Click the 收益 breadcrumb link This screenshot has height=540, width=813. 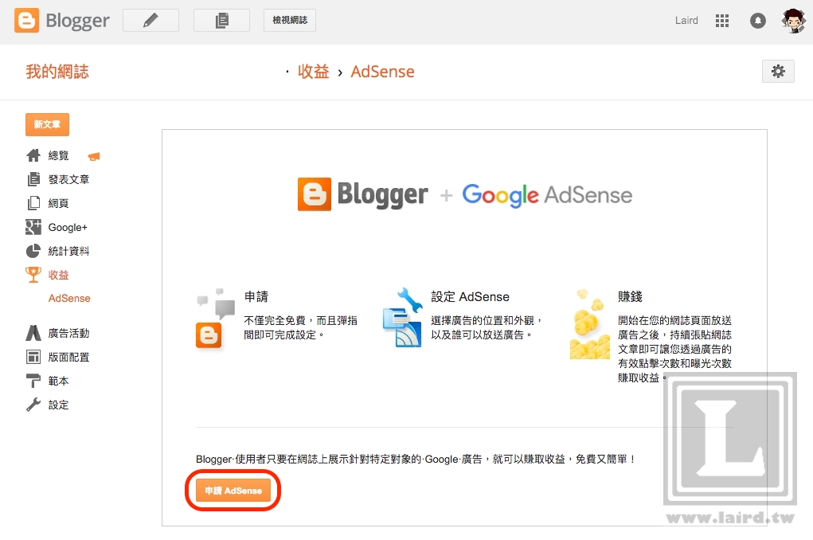313,71
